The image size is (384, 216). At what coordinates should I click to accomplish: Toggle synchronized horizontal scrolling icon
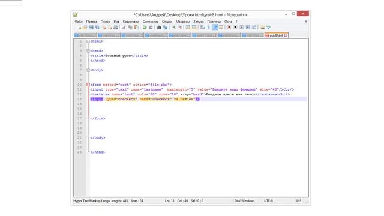[194, 28]
